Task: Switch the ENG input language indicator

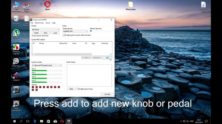Action: tap(192, 121)
